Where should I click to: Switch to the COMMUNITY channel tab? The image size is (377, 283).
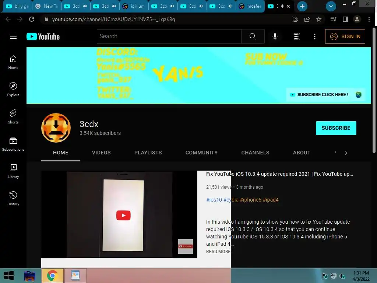201,153
